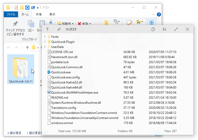Collapse the Explorer ribbon chevron
This screenshot has width=198, height=140.
(x=153, y=14)
